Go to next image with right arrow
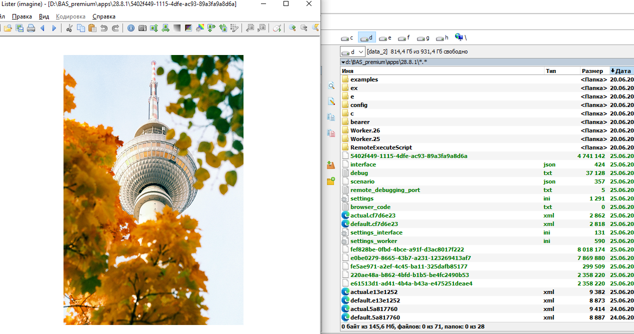 (x=54, y=28)
